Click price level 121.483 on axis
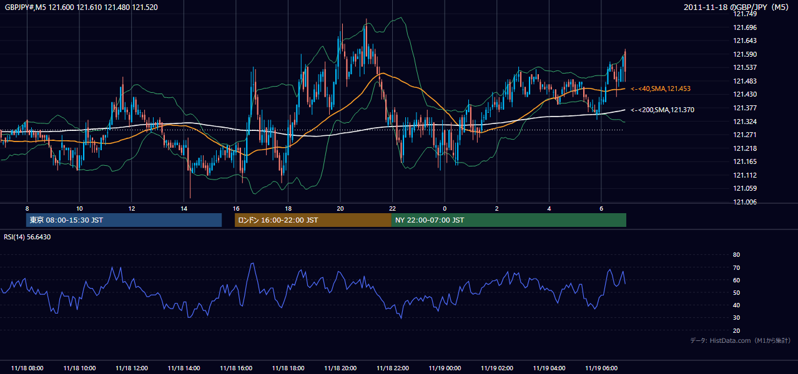Viewport: 798px width, 374px height. click(x=745, y=81)
